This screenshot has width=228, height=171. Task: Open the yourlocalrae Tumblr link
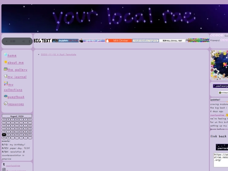(13, 166)
